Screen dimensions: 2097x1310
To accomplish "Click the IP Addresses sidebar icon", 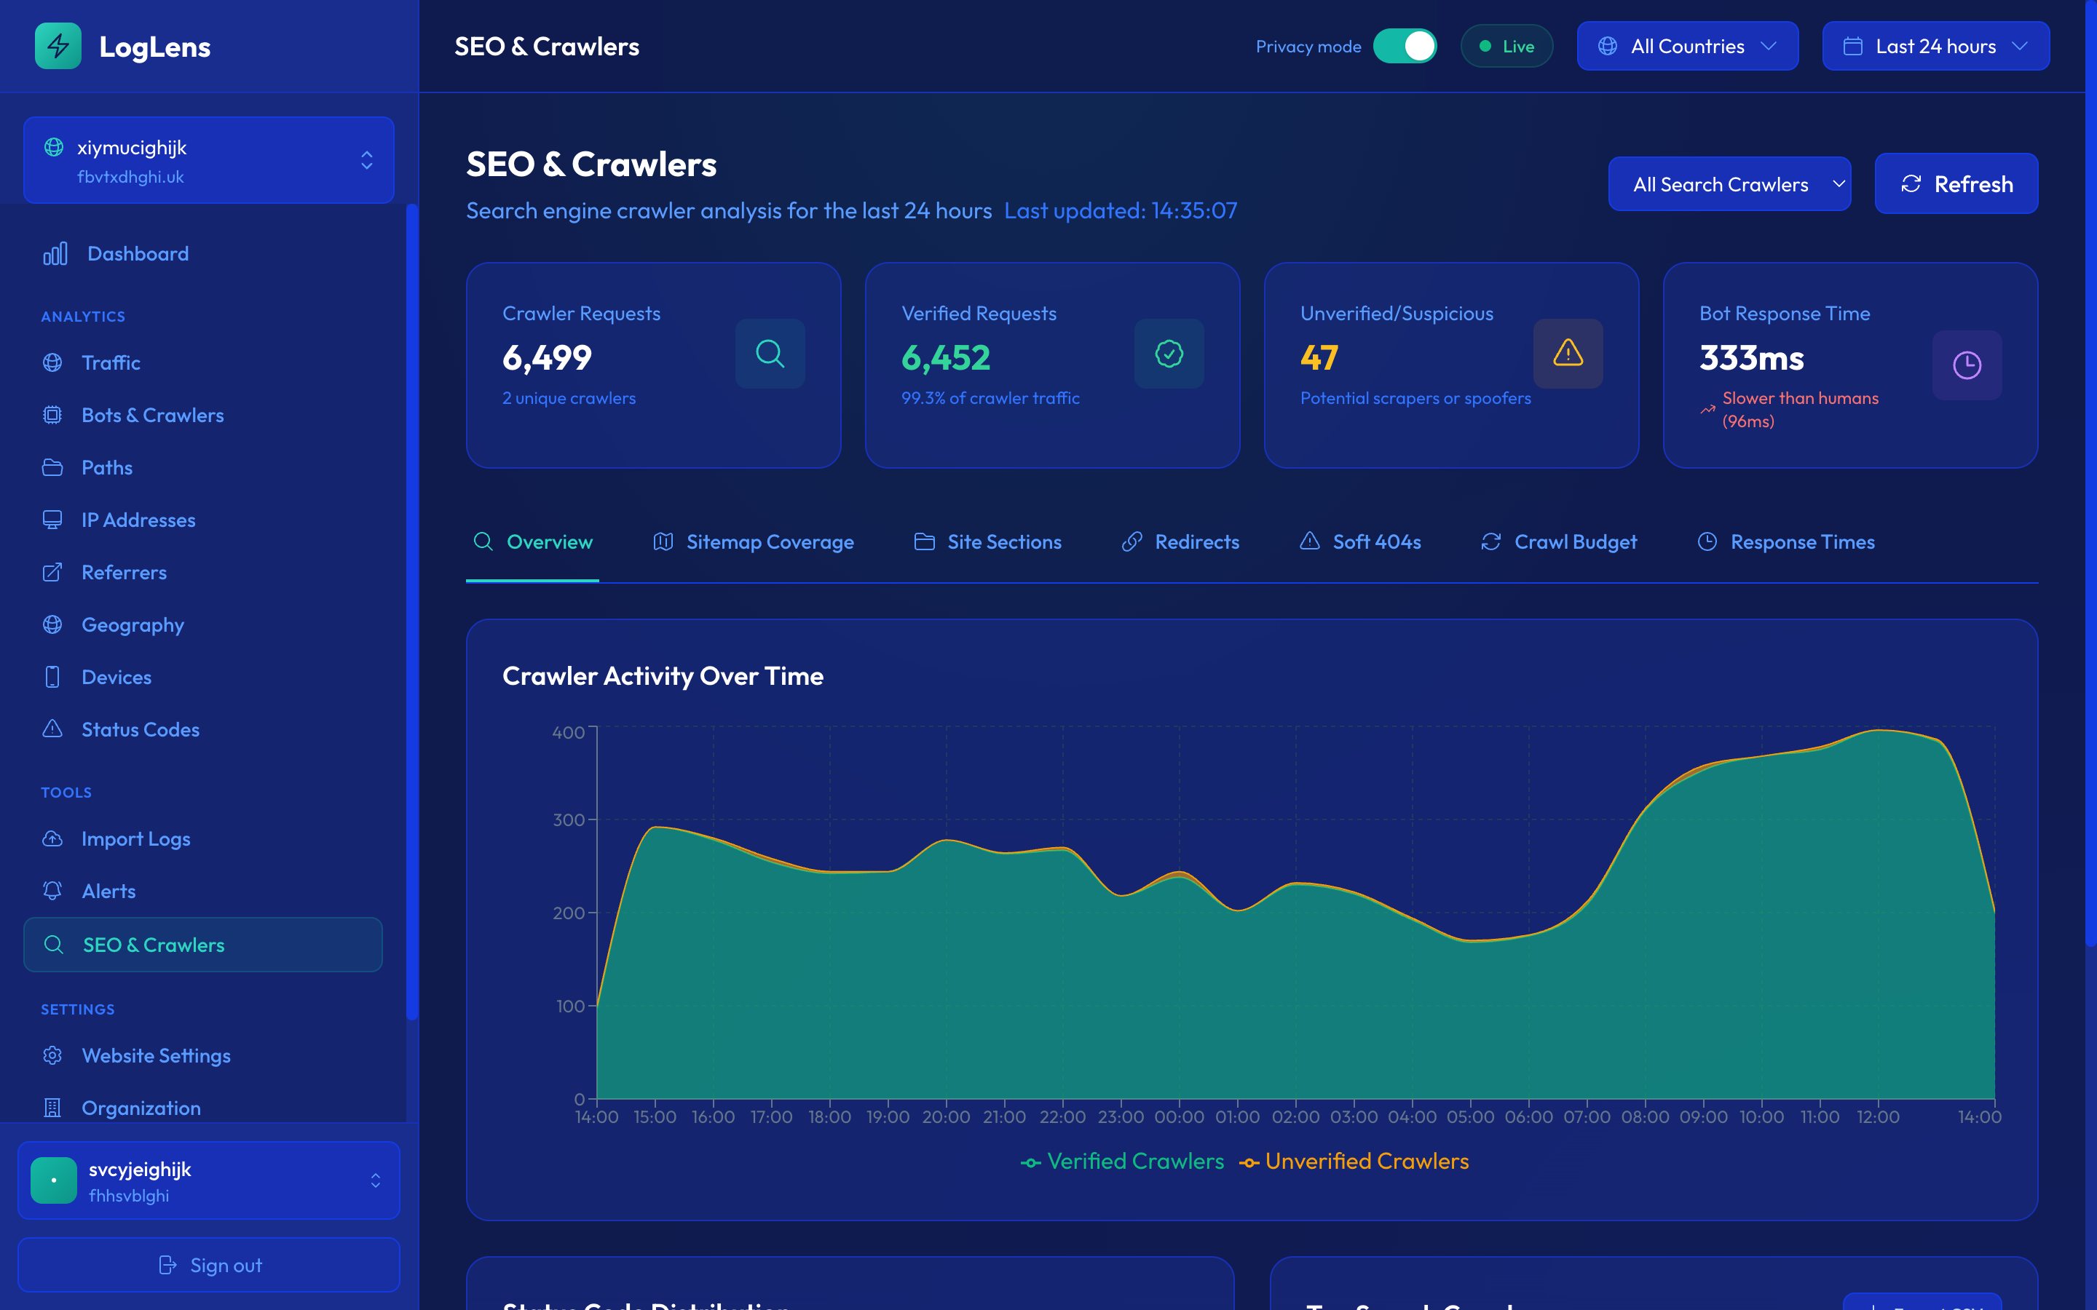I will pos(53,520).
